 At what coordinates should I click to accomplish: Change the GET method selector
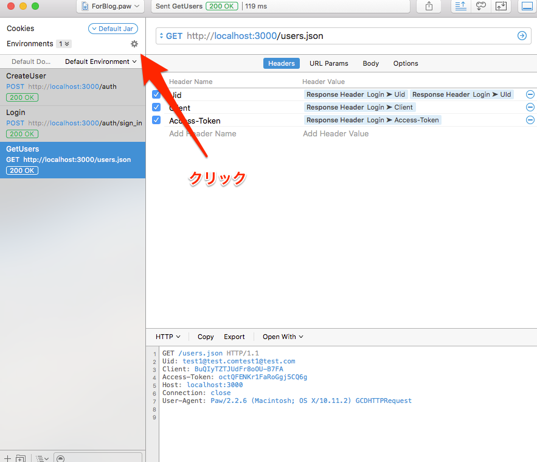171,36
